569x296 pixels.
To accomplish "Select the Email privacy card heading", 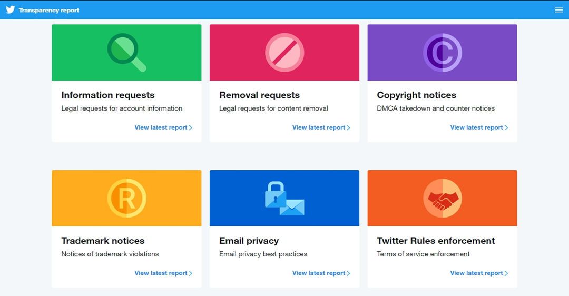I will 249,241.
